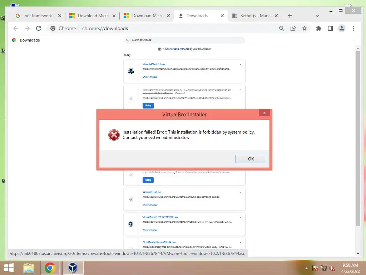
Task: Open the tab search chevron
Action: tap(317, 16)
